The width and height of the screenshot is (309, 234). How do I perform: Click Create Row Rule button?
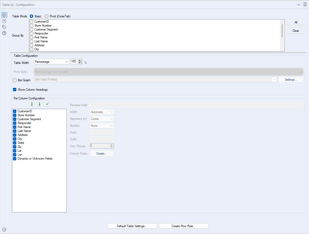coord(184,226)
